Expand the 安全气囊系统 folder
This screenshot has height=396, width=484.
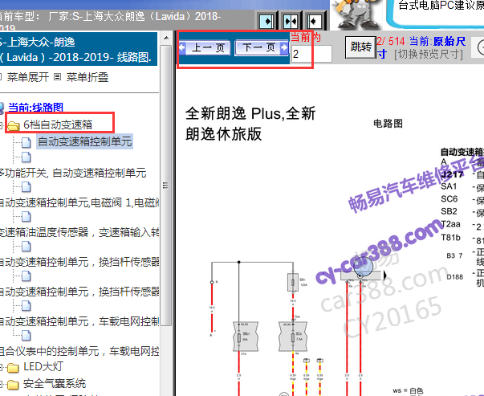tap(2, 384)
